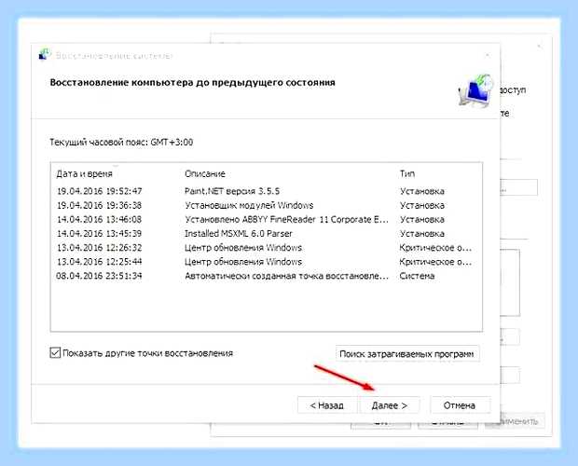The width and height of the screenshot is (578, 466).
Task: Click the '< Назад' button
Action: pos(327,405)
